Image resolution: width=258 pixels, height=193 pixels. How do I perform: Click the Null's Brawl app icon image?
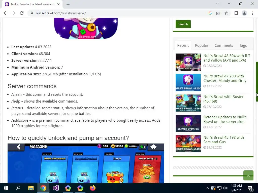(86, 28)
